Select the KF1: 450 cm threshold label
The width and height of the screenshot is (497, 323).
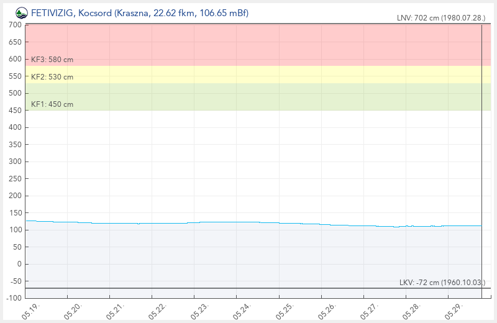coord(52,104)
